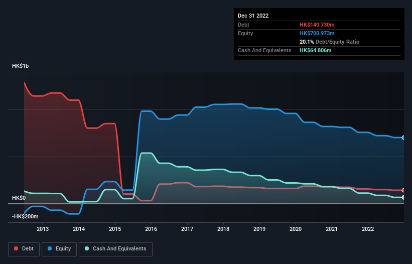Click the HK$1b axis label
The height and width of the screenshot is (264, 412).
pyautogui.click(x=20, y=66)
